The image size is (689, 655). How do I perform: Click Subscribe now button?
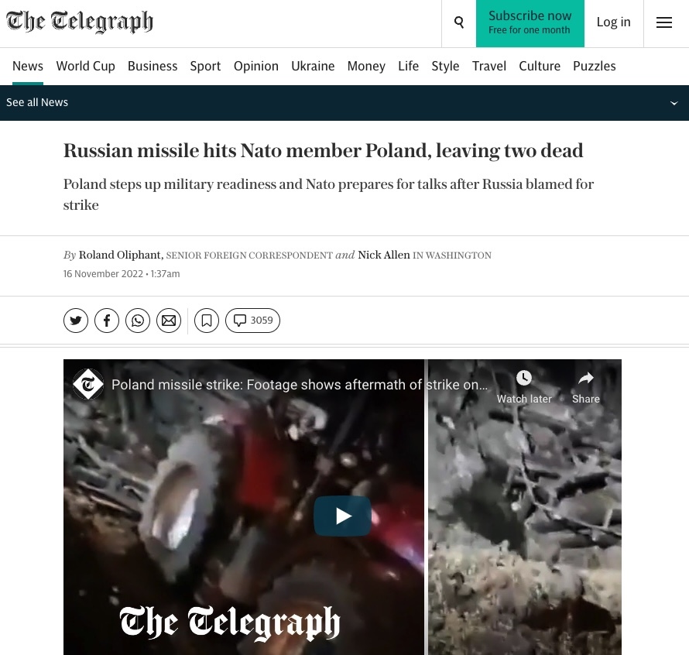tap(530, 23)
